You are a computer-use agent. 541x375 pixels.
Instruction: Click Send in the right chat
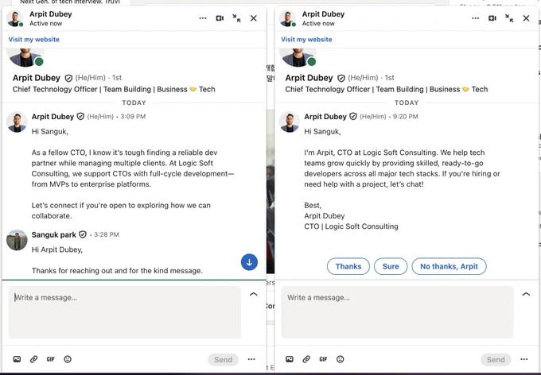[x=496, y=359]
